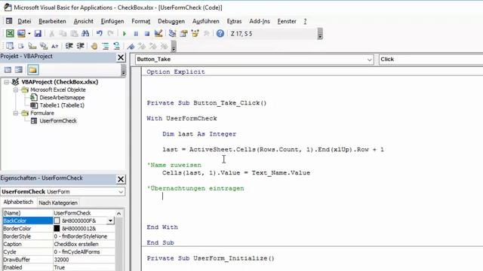Click View Object icon in Project panel
Screen dimensions: 483x271
coord(19,70)
